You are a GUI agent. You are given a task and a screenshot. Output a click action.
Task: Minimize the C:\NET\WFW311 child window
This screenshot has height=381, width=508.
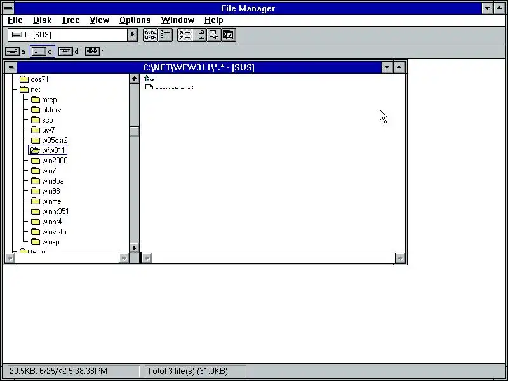[x=387, y=67]
